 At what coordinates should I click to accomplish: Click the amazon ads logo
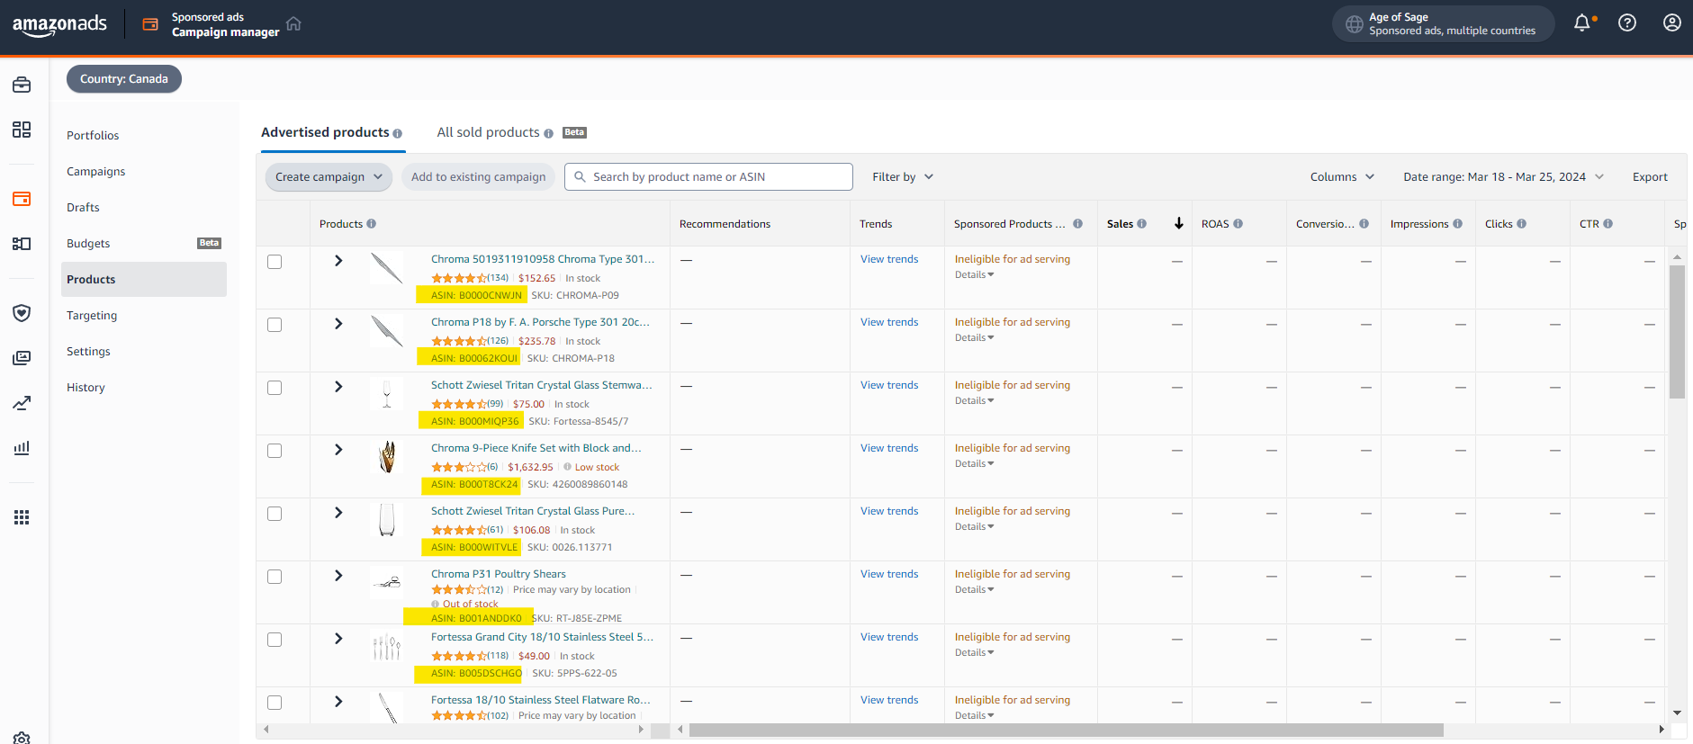pyautogui.click(x=59, y=24)
